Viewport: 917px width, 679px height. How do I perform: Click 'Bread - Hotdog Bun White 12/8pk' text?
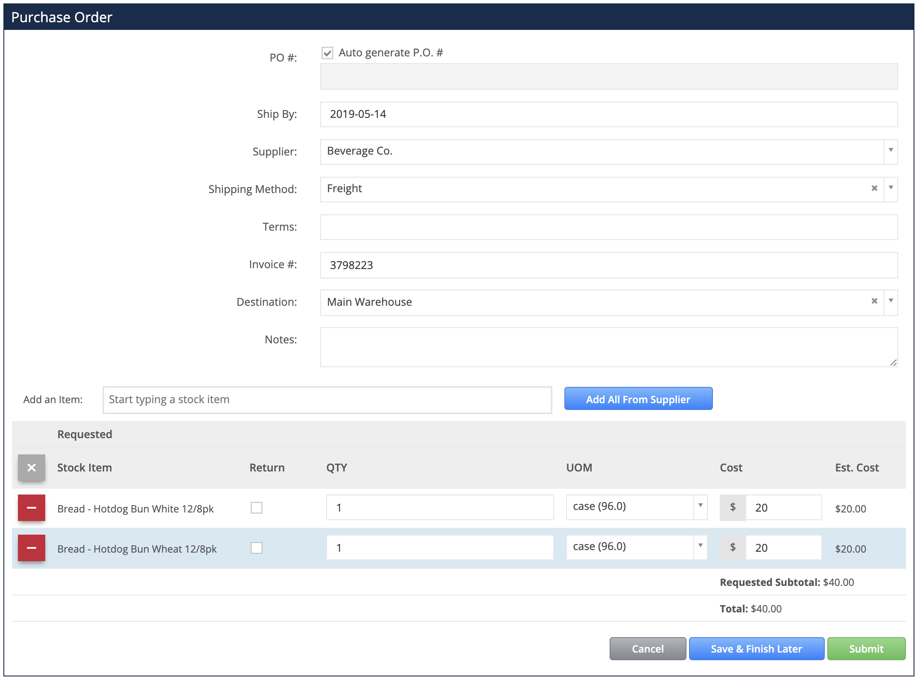[135, 509]
